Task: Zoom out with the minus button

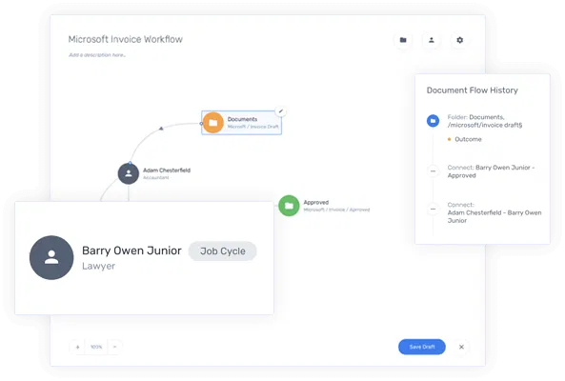Action: (115, 347)
